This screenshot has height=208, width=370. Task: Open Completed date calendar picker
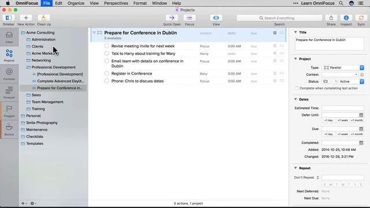click(x=361, y=143)
